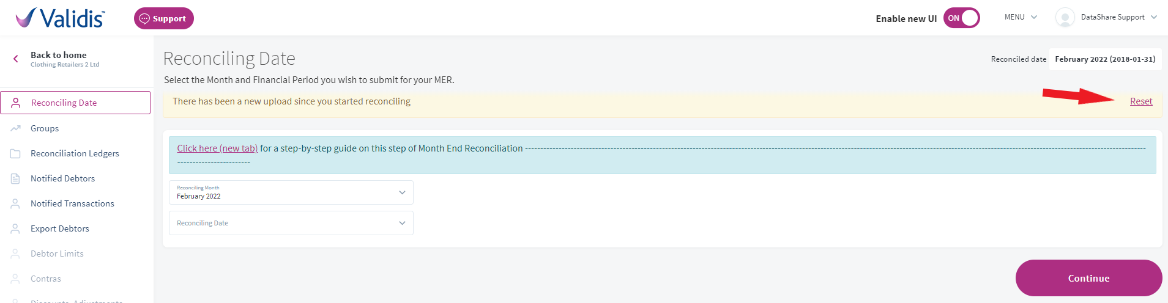Open the Click here (new tab) guide link
This screenshot has width=1168, height=303.
217,148
